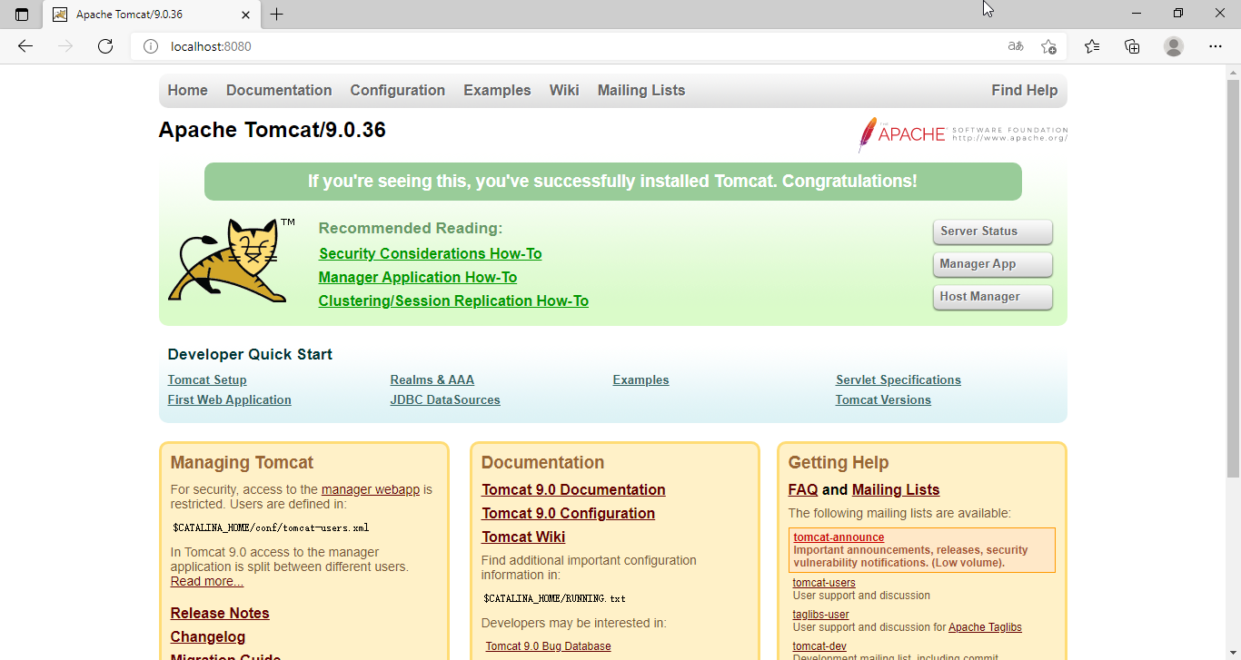
Task: Open the Home navigation item
Action: point(187,90)
